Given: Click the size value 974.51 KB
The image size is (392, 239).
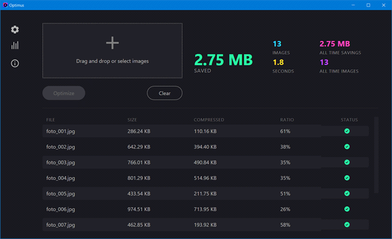Looking at the screenshot, I should (x=139, y=209).
